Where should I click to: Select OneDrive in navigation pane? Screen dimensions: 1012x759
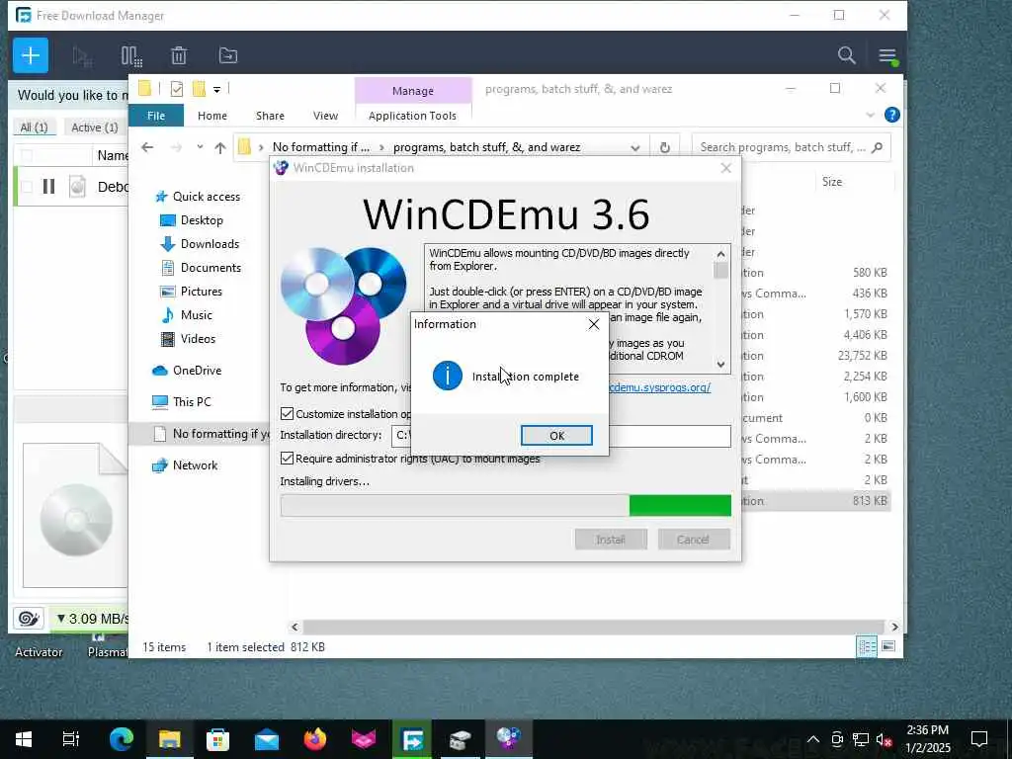coord(197,371)
